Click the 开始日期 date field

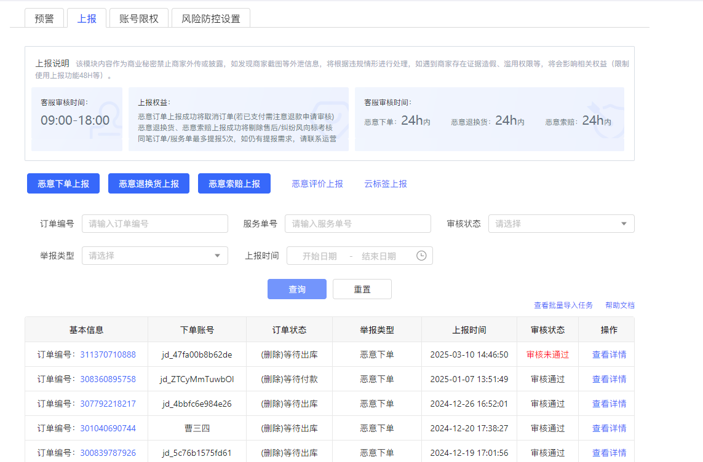click(319, 256)
